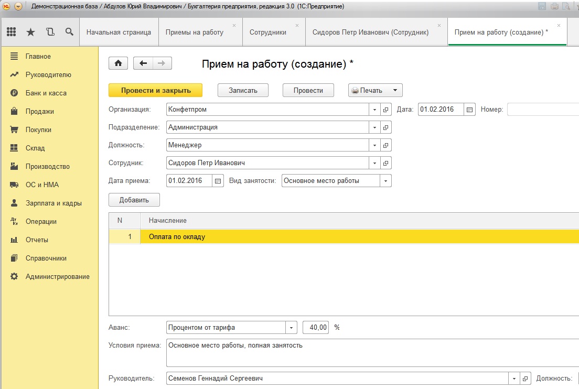Click Организация field with Конфетпром

267,110
